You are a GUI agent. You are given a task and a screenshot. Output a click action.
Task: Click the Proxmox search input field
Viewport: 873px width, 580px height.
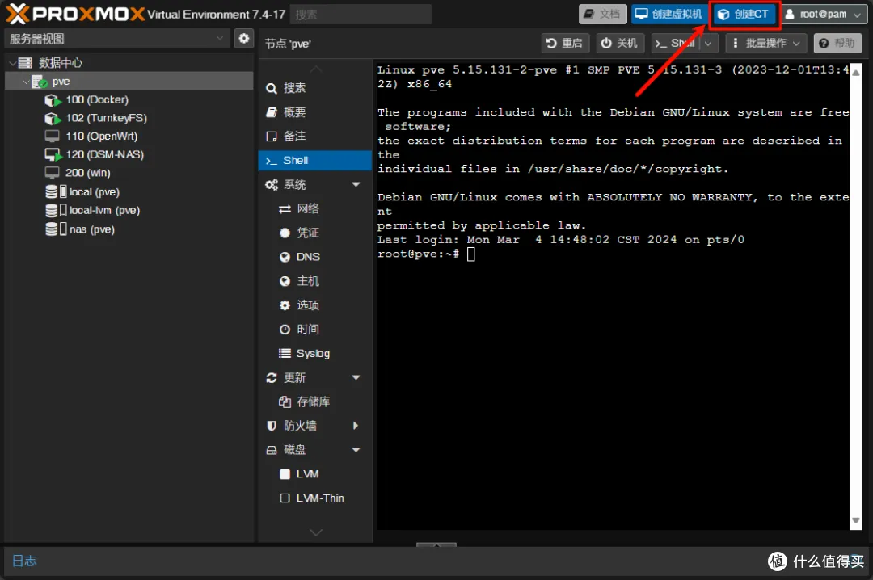click(361, 15)
